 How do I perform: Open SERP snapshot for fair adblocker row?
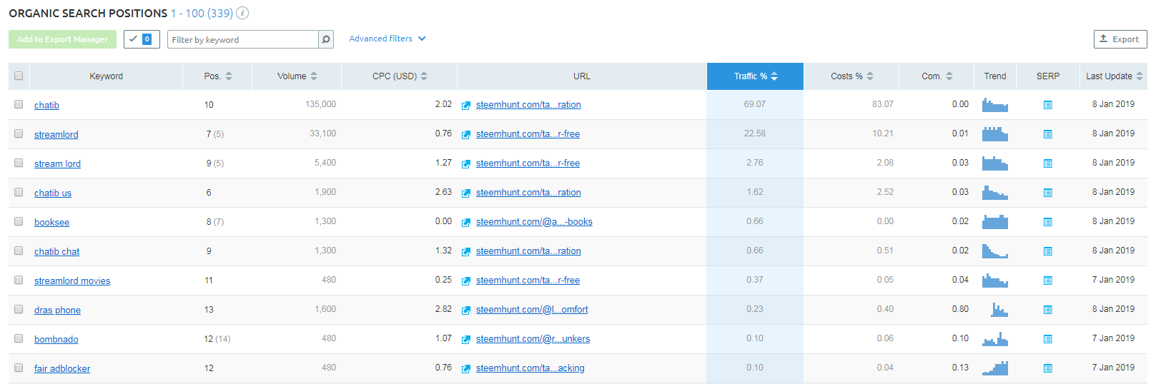click(1047, 368)
